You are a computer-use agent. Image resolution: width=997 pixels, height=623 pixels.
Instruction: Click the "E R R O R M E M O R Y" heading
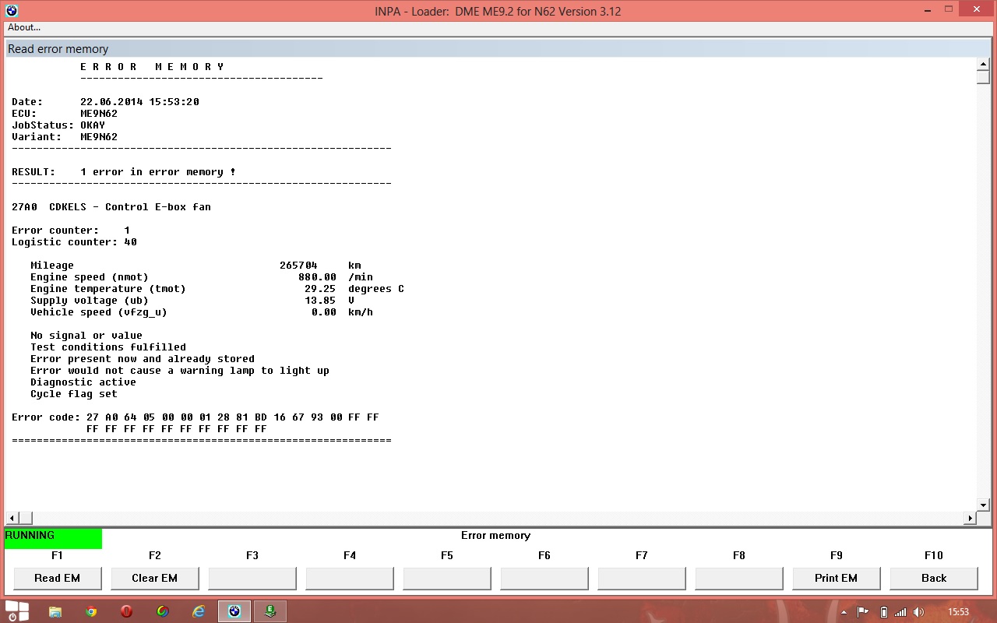(x=152, y=67)
